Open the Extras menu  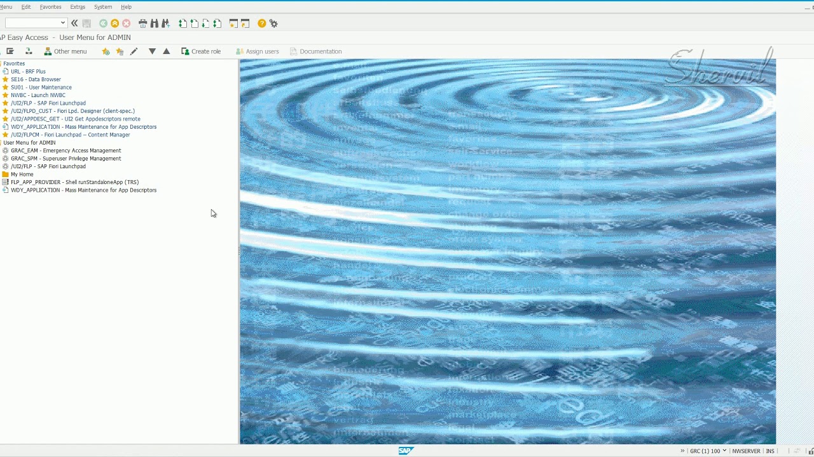[78, 7]
